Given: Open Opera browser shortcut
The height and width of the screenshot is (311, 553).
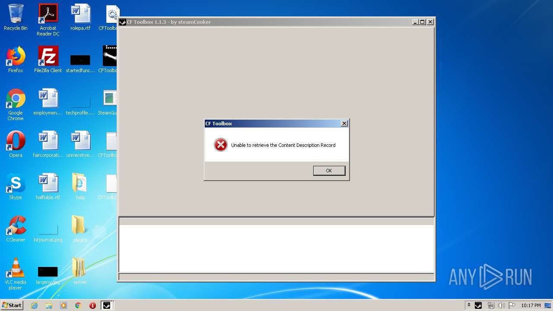Looking at the screenshot, I should [x=16, y=145].
